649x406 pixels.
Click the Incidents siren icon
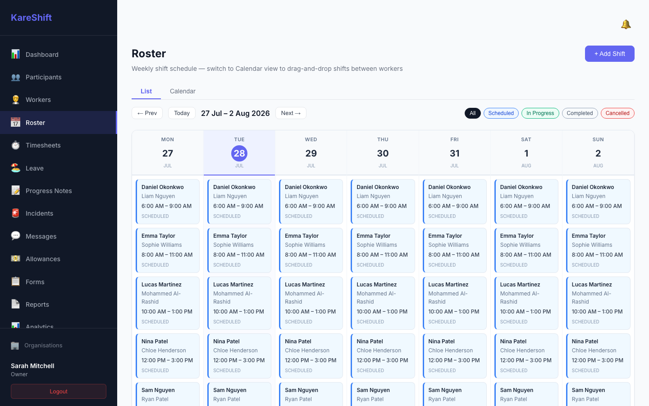coord(15,213)
